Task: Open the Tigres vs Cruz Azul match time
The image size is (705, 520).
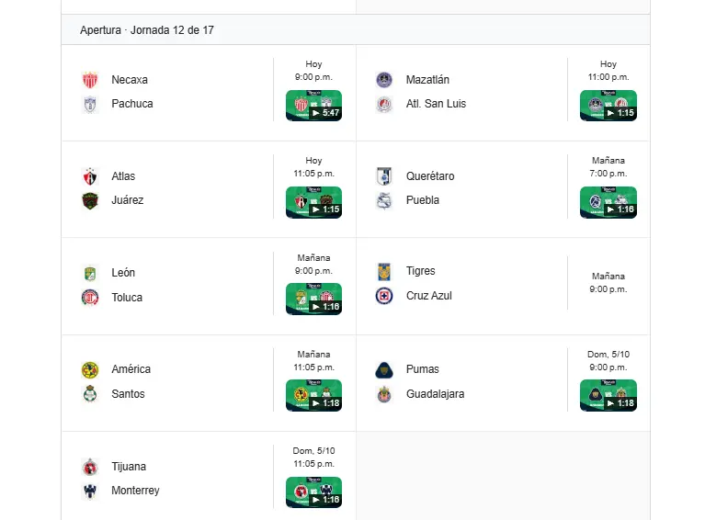Action: 608,283
